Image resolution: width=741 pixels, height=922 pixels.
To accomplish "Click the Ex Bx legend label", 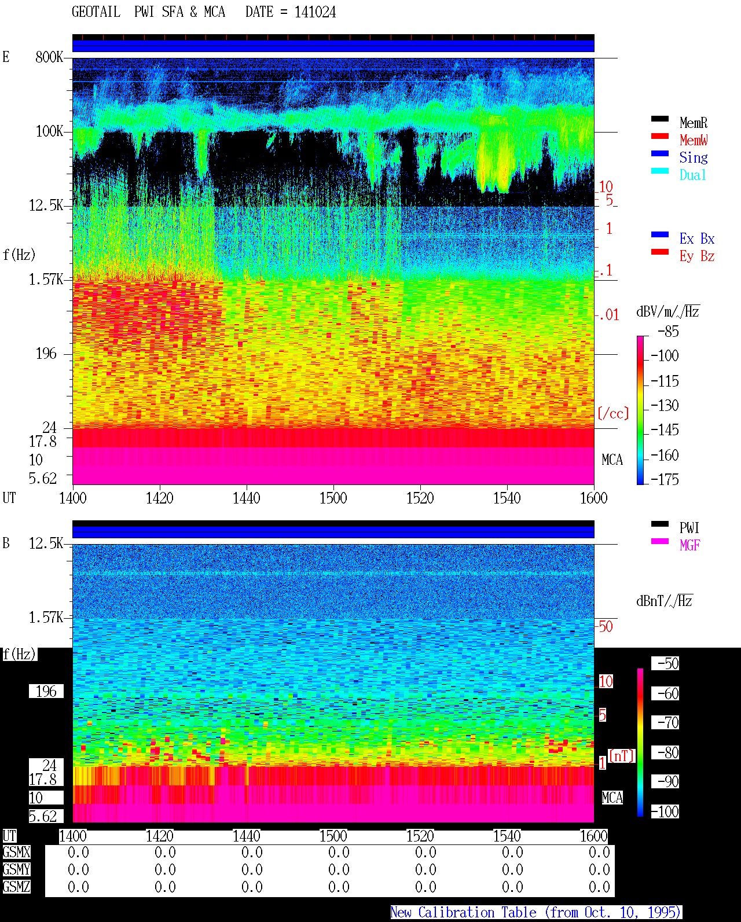I will click(x=697, y=238).
